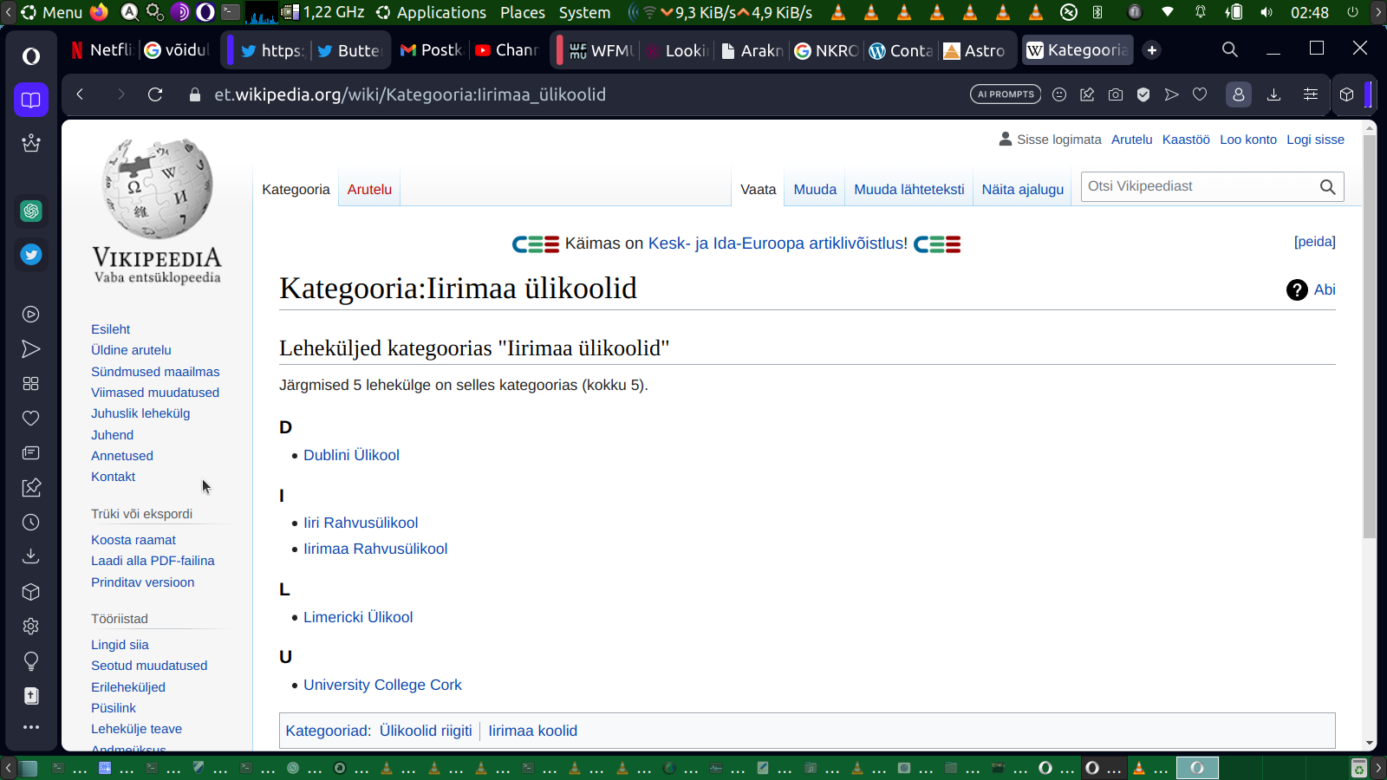Screen dimensions: 1387x780
Task: Switch to the Postk Gmail tab
Action: coord(430,50)
